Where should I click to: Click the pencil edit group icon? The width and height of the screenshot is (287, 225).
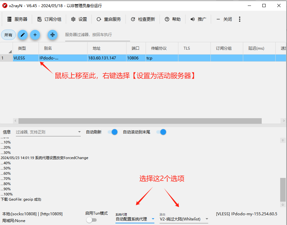tap(23, 35)
